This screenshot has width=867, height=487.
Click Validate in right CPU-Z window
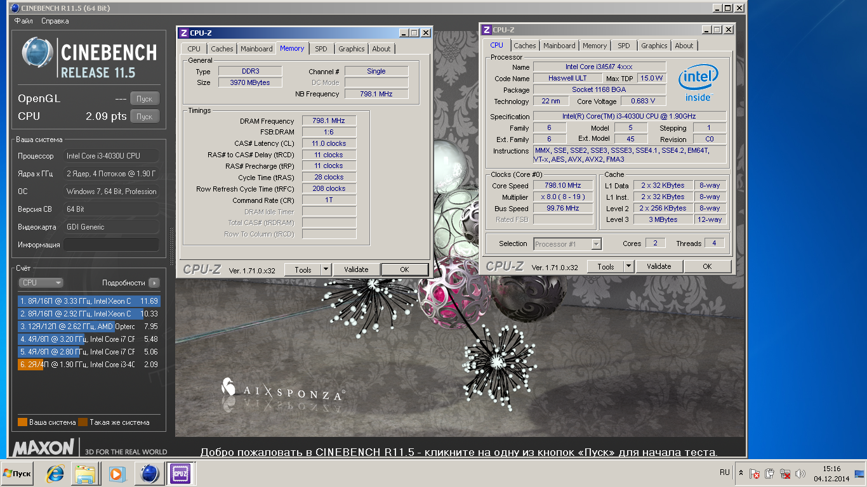(x=659, y=266)
